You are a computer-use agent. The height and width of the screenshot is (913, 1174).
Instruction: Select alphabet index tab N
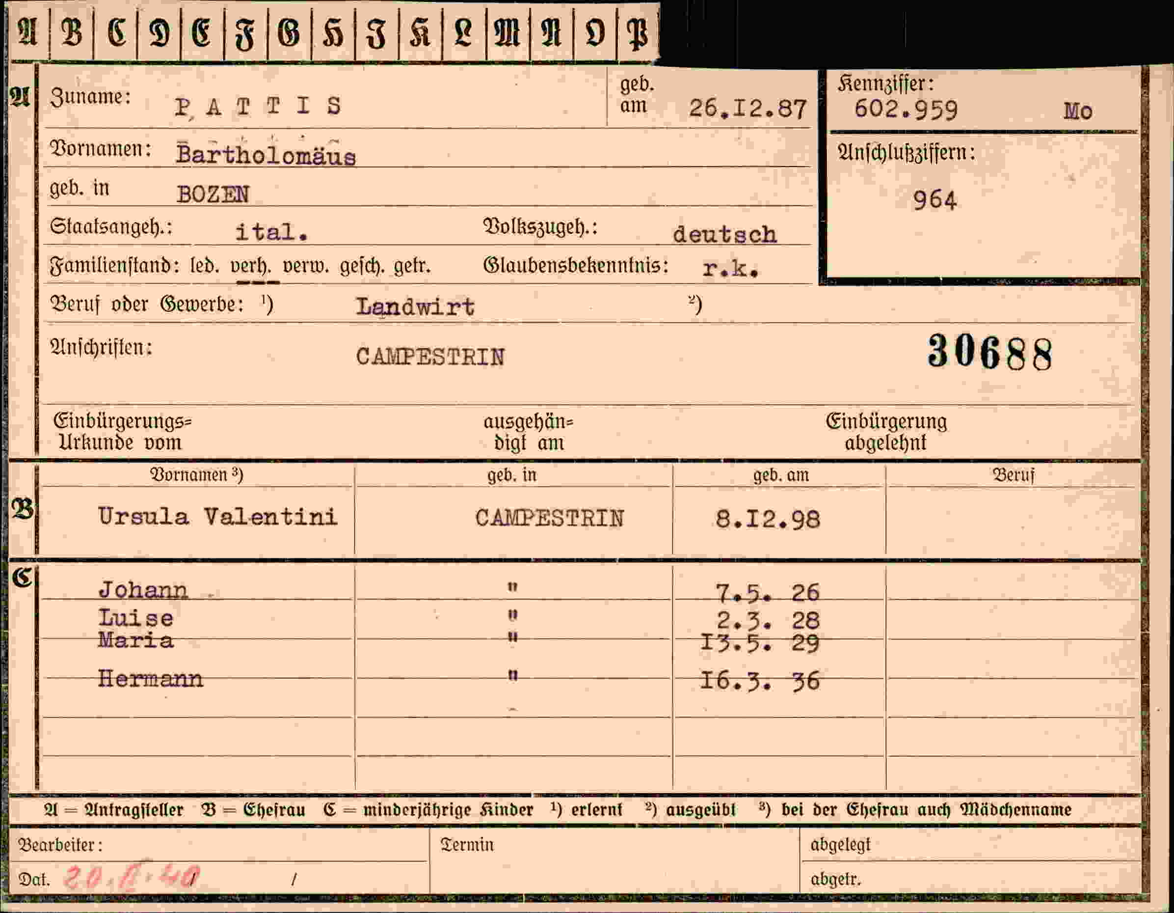point(552,32)
